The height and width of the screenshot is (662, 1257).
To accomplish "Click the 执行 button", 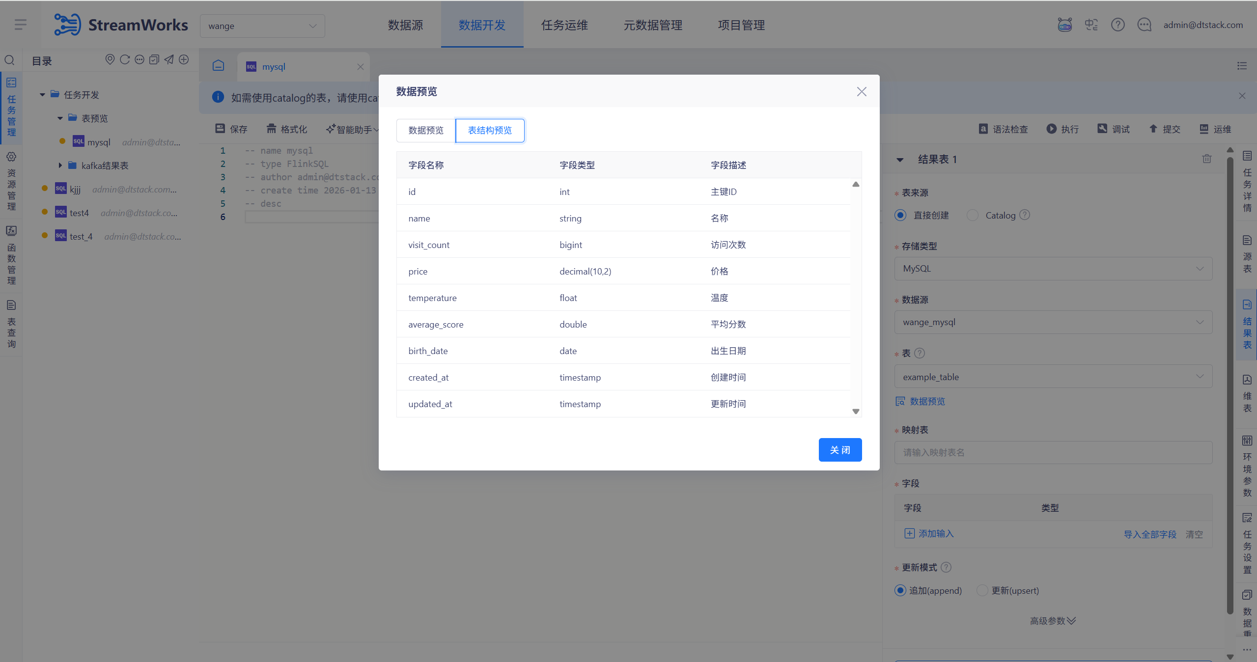I will 1062,129.
